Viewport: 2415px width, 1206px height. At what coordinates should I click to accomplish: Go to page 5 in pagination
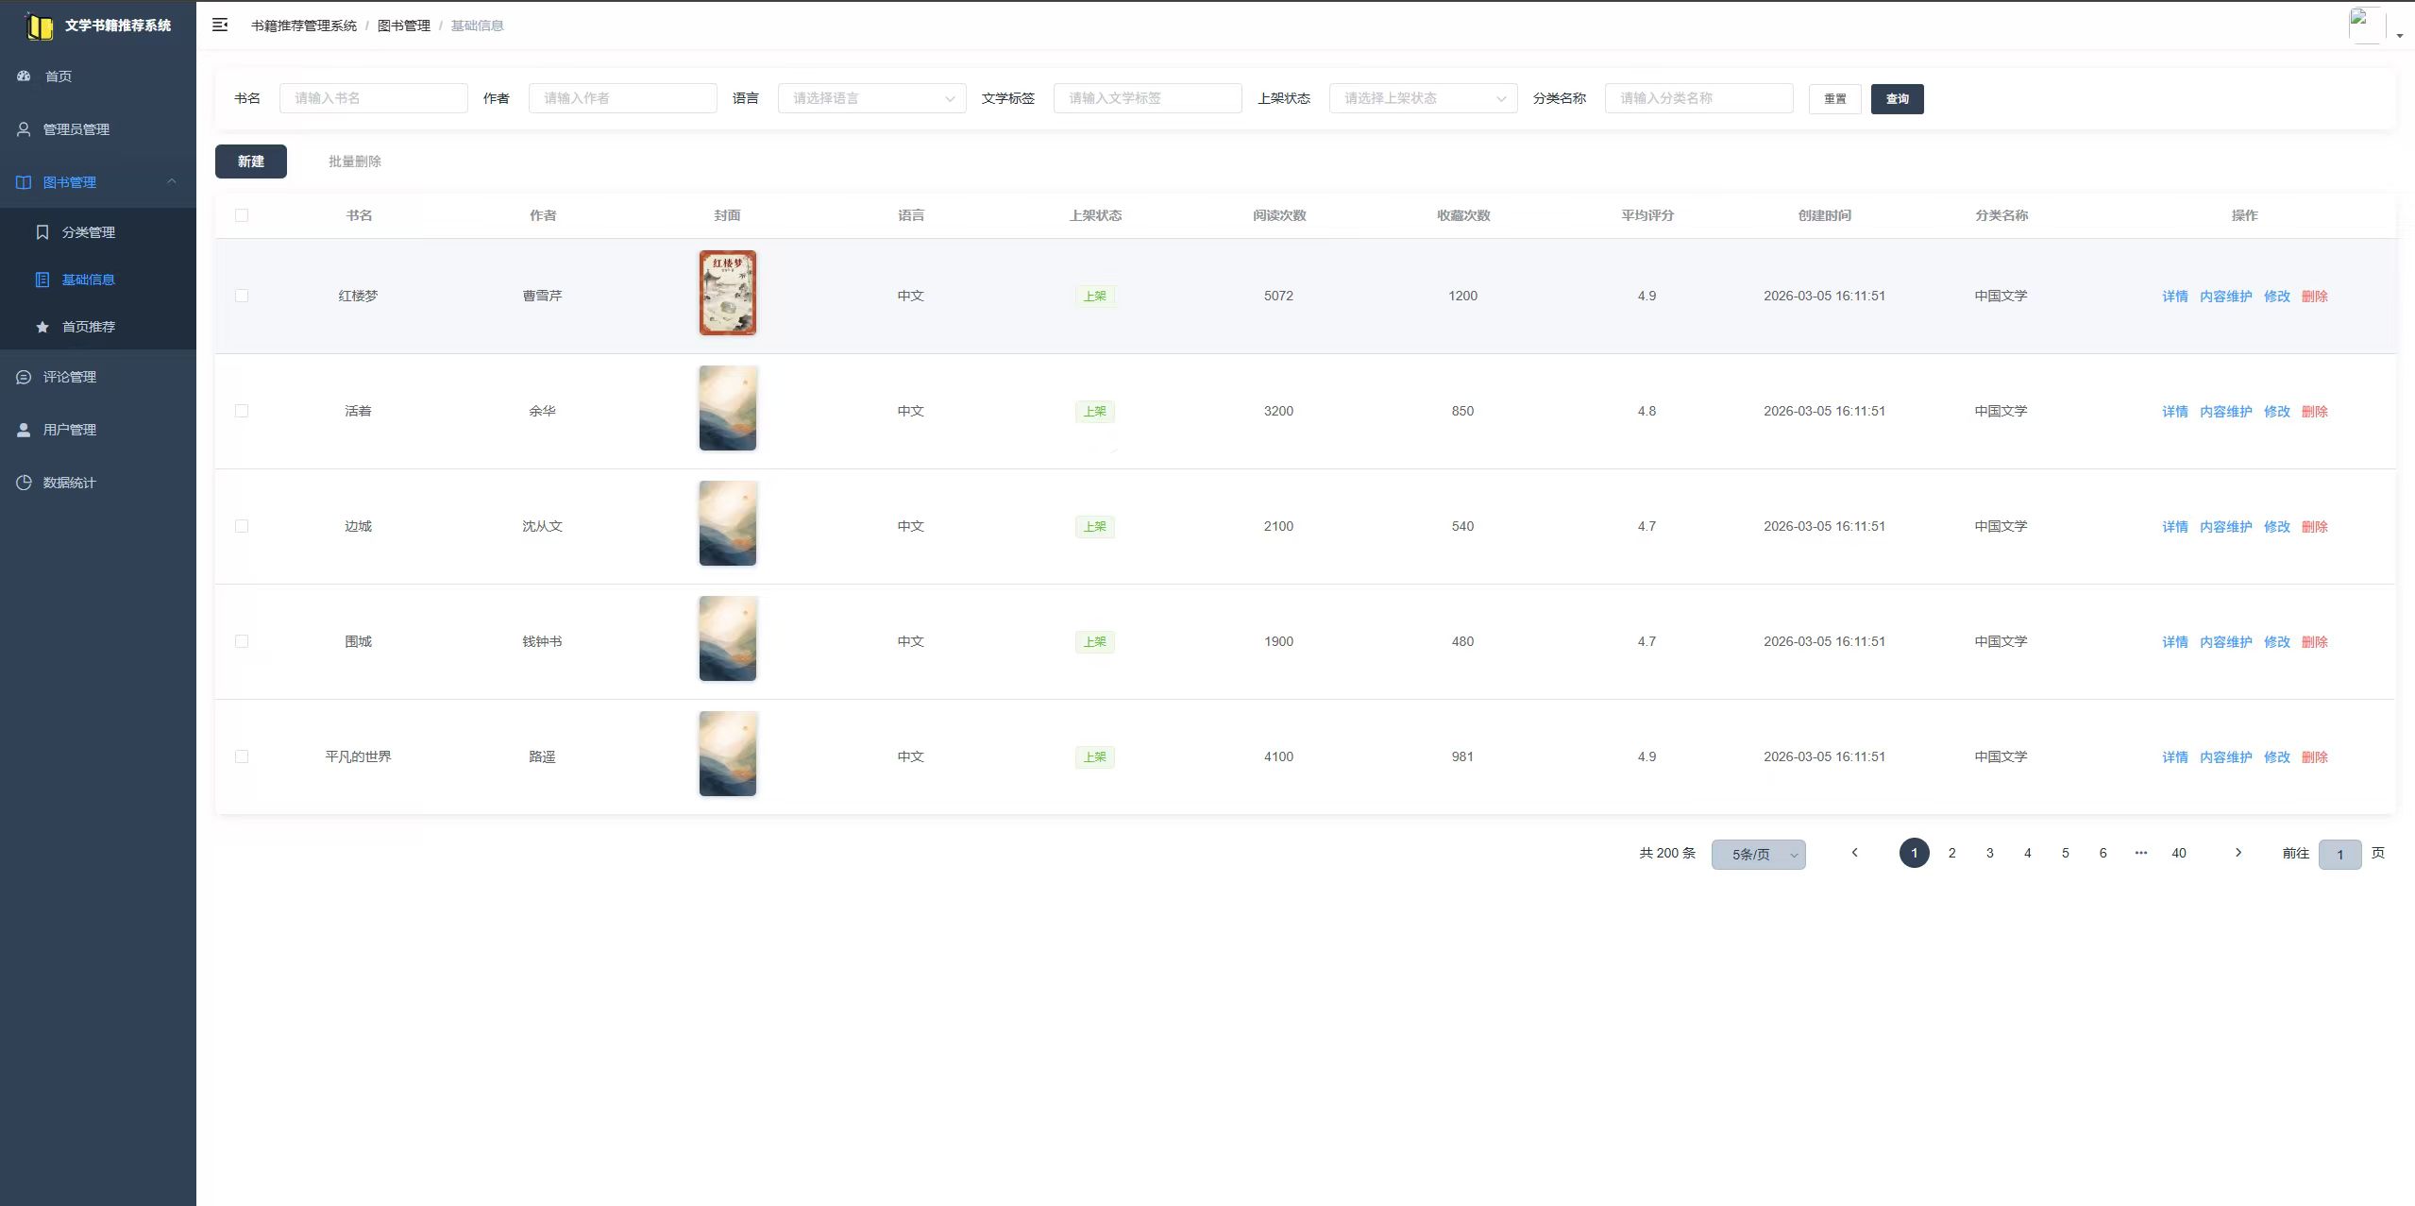pos(2066,853)
